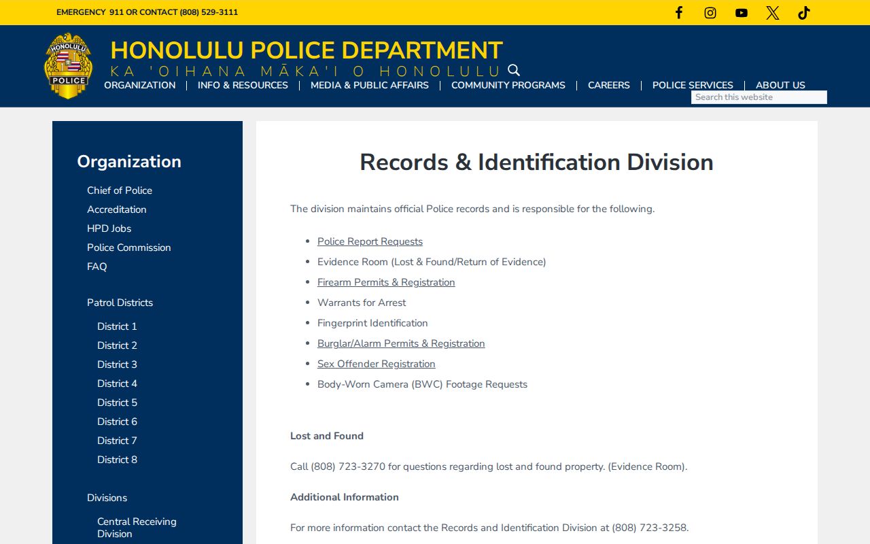Open Firearm Permits & Registration link
This screenshot has height=544, width=870.
click(x=386, y=282)
